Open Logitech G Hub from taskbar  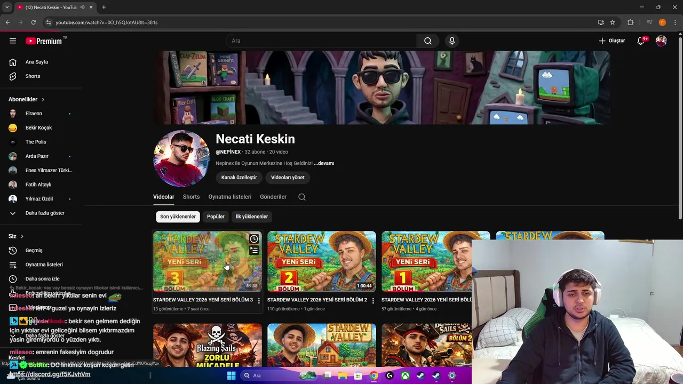(x=390, y=375)
